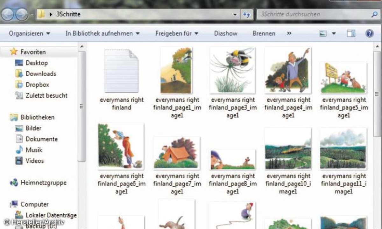Click the navigation pane scrollbar thumb

pos(81,106)
